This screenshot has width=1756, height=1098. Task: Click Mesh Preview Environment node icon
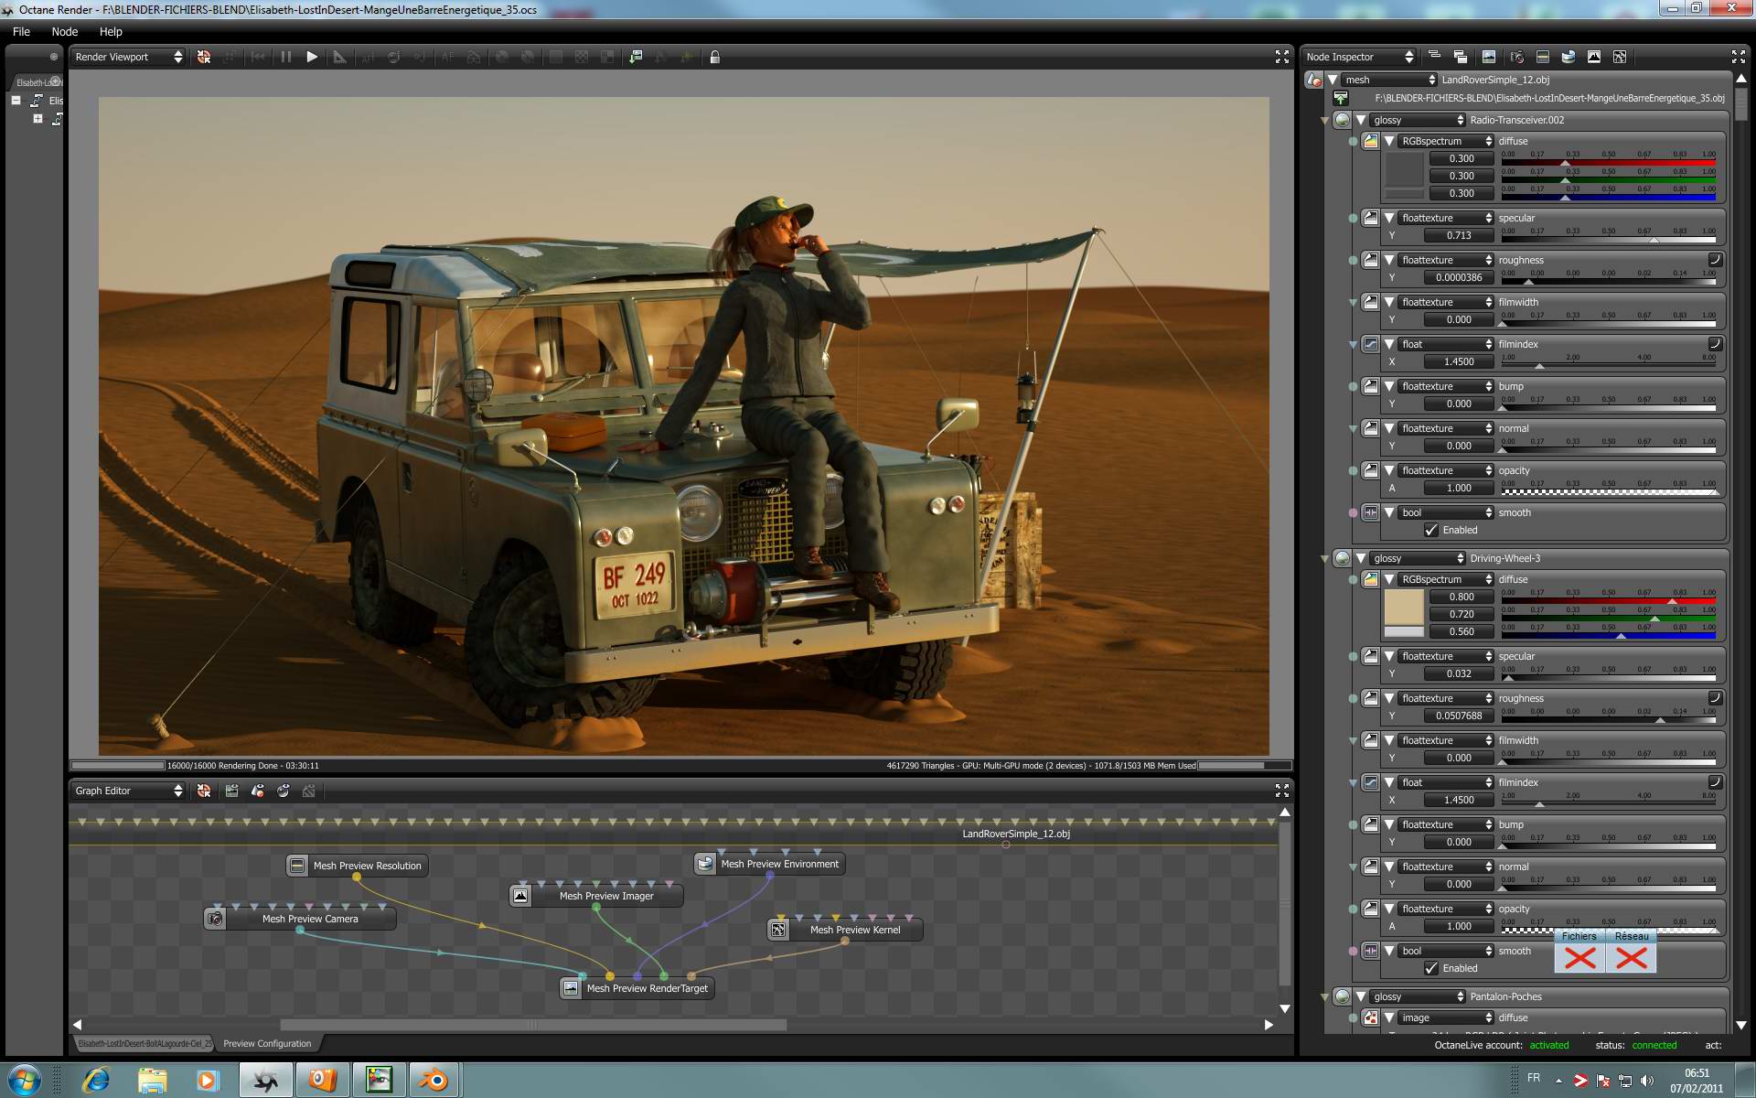pos(705,864)
